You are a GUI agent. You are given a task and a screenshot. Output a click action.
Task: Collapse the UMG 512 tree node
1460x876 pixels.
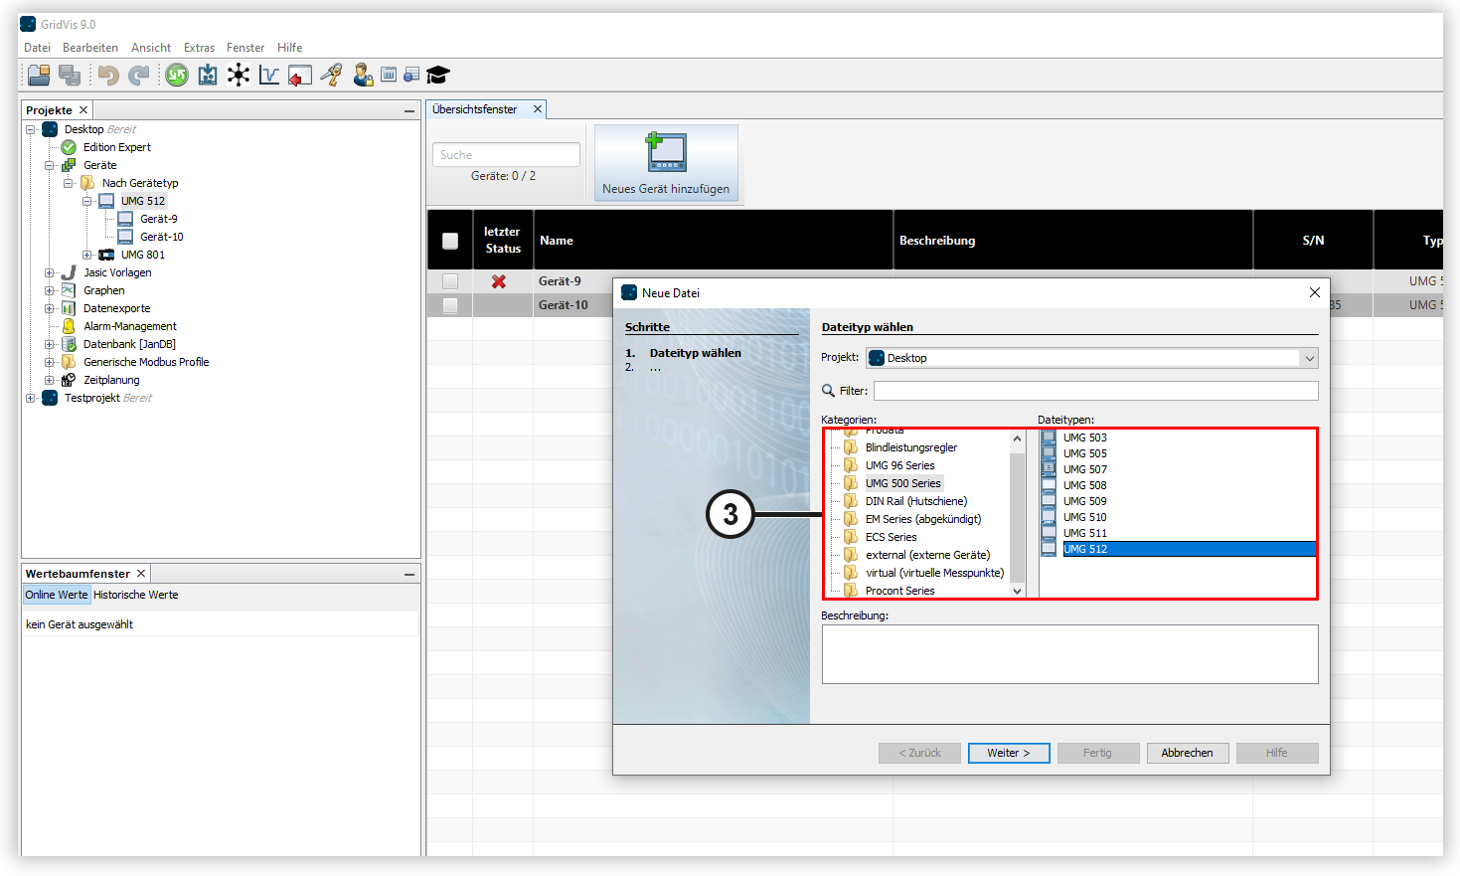(87, 201)
